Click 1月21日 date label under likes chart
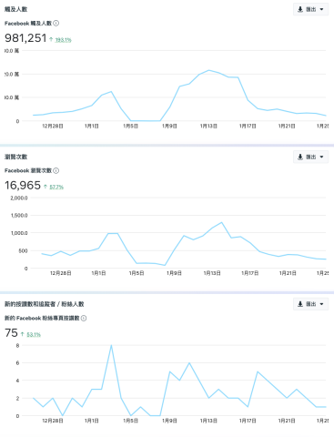This screenshot has width=334, height=437. pos(287,421)
